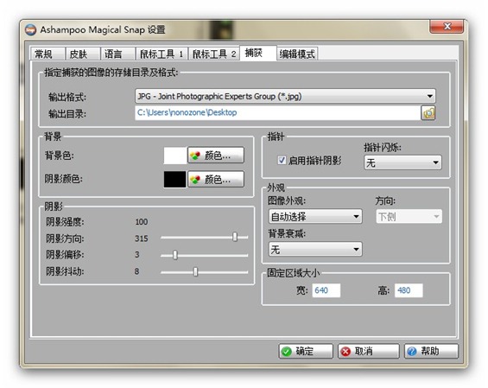Open the 指针闪烁 dropdown
The height and width of the screenshot is (388, 488).
[x=402, y=162]
